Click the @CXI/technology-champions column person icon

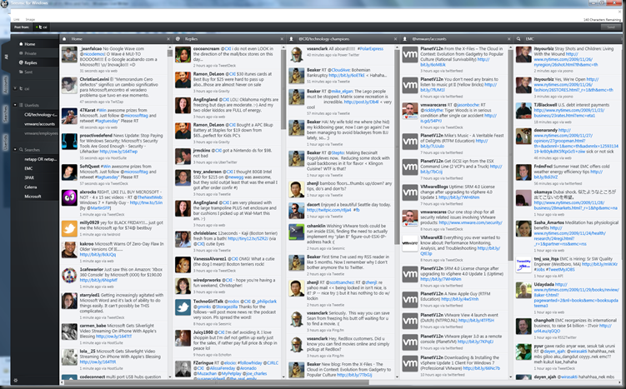292,39
